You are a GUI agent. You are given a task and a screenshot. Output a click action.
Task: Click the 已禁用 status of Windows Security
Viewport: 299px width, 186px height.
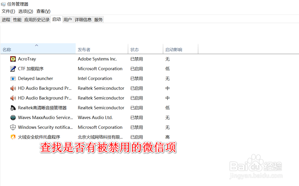[137, 127]
